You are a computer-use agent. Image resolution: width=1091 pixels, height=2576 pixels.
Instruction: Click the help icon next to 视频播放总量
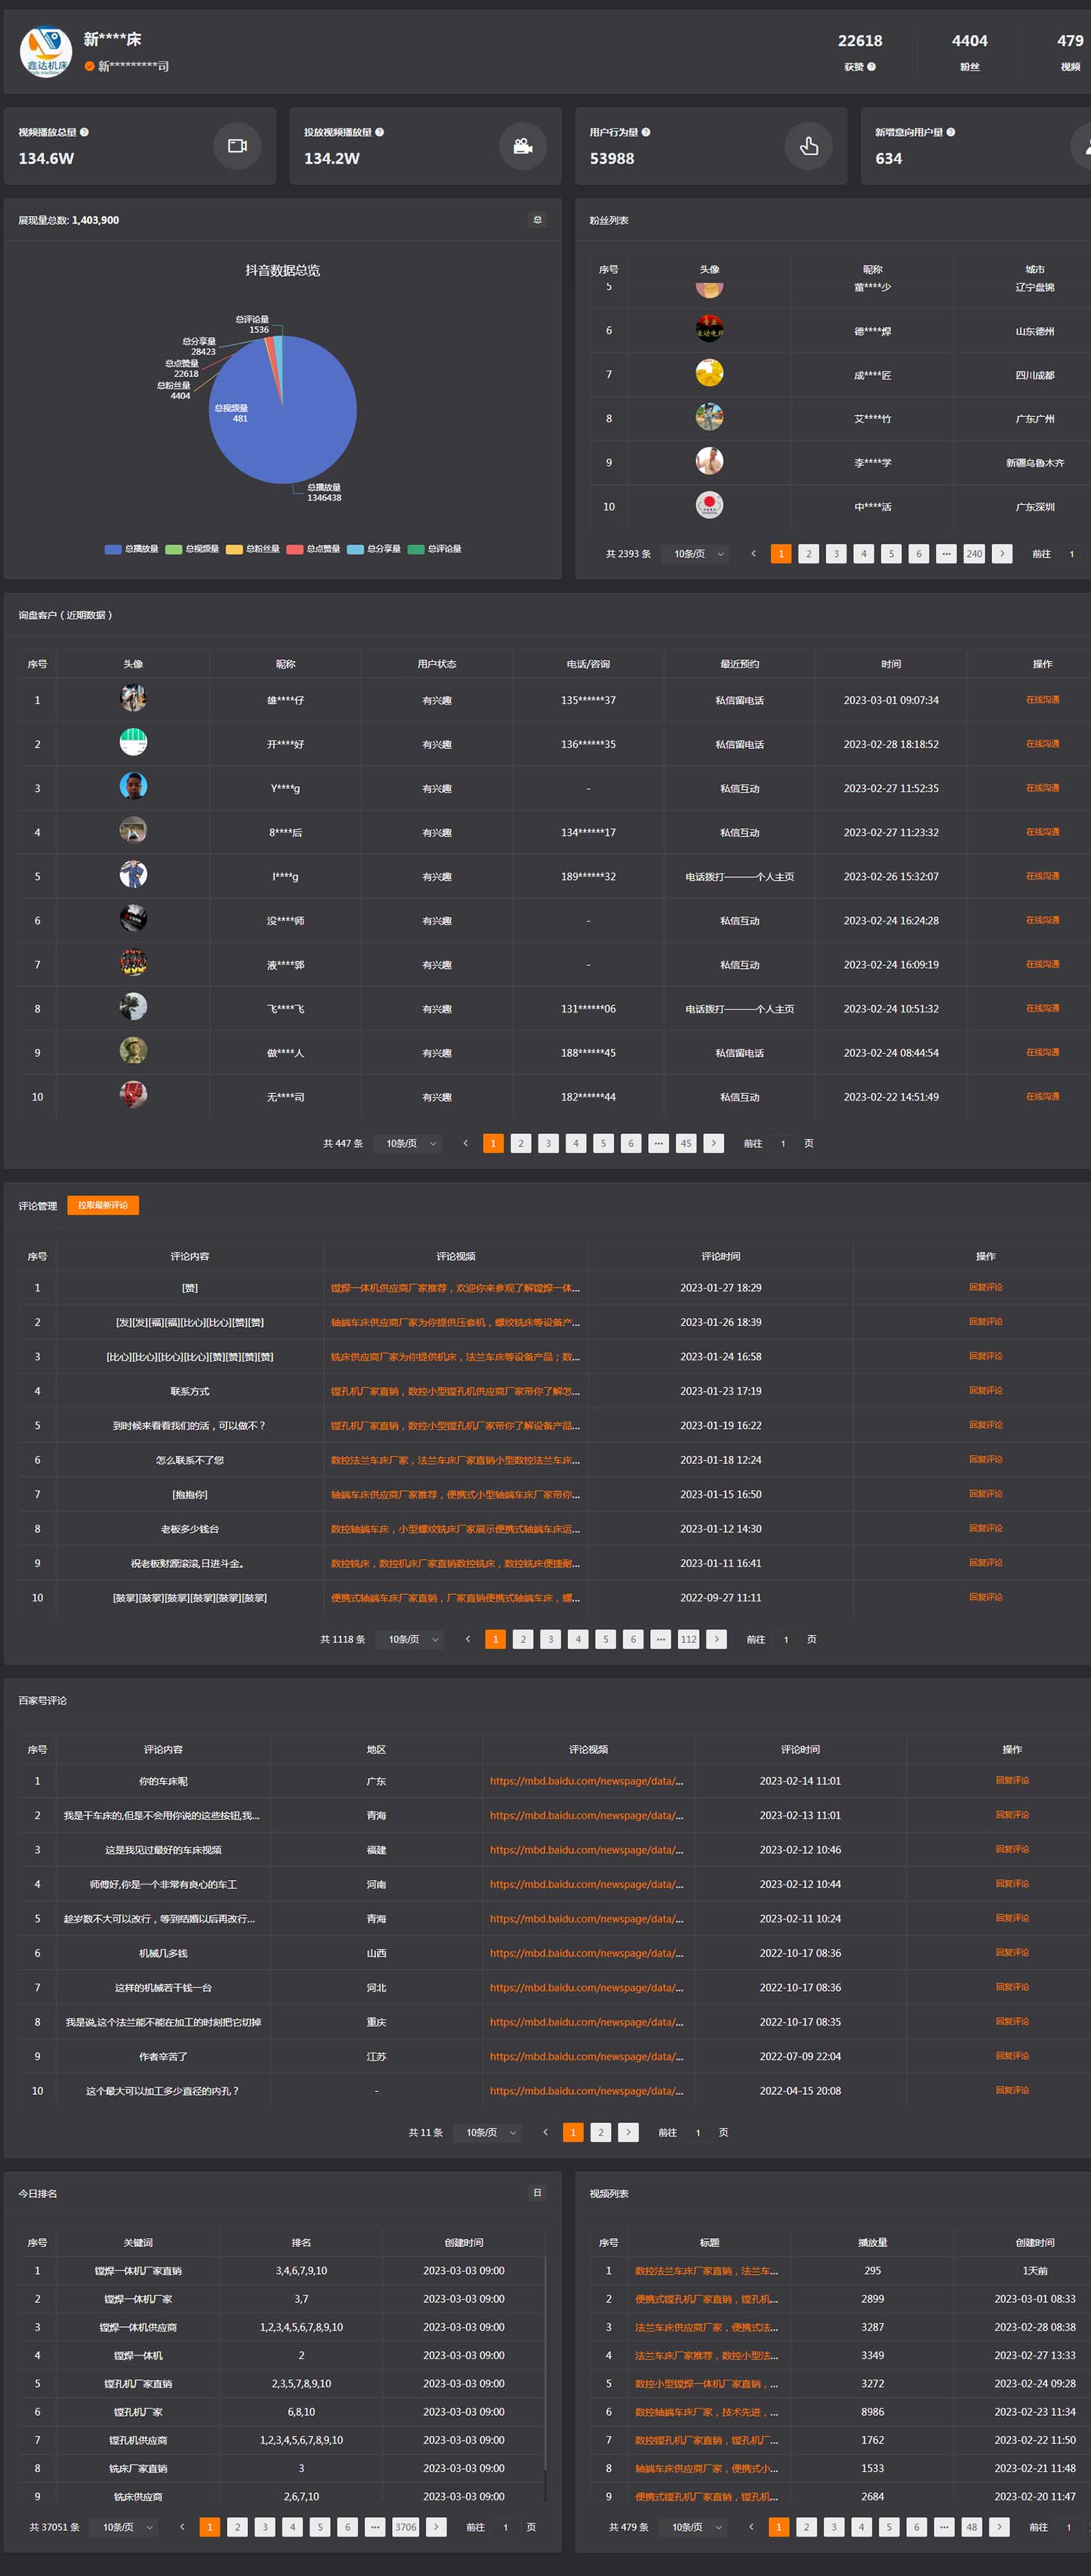(x=84, y=132)
